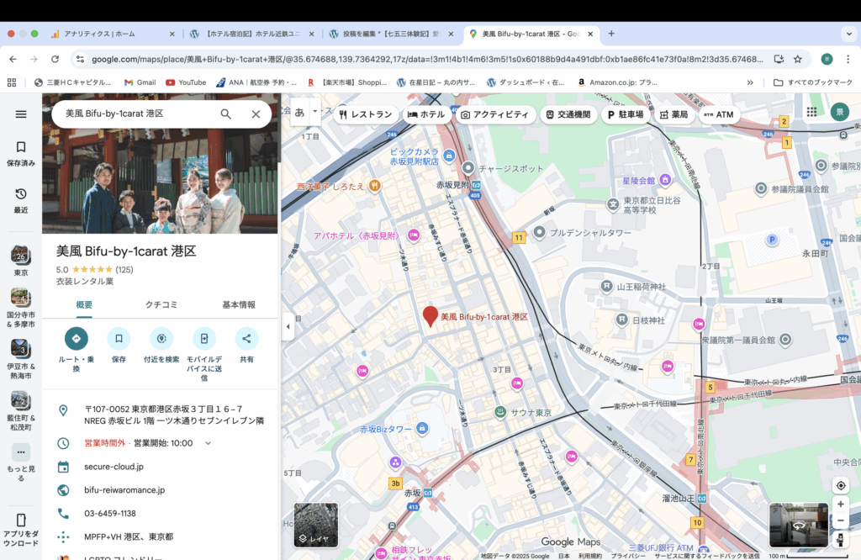861x560 pixels.
Task: Open the Google apps grid icon
Action: click(x=811, y=112)
